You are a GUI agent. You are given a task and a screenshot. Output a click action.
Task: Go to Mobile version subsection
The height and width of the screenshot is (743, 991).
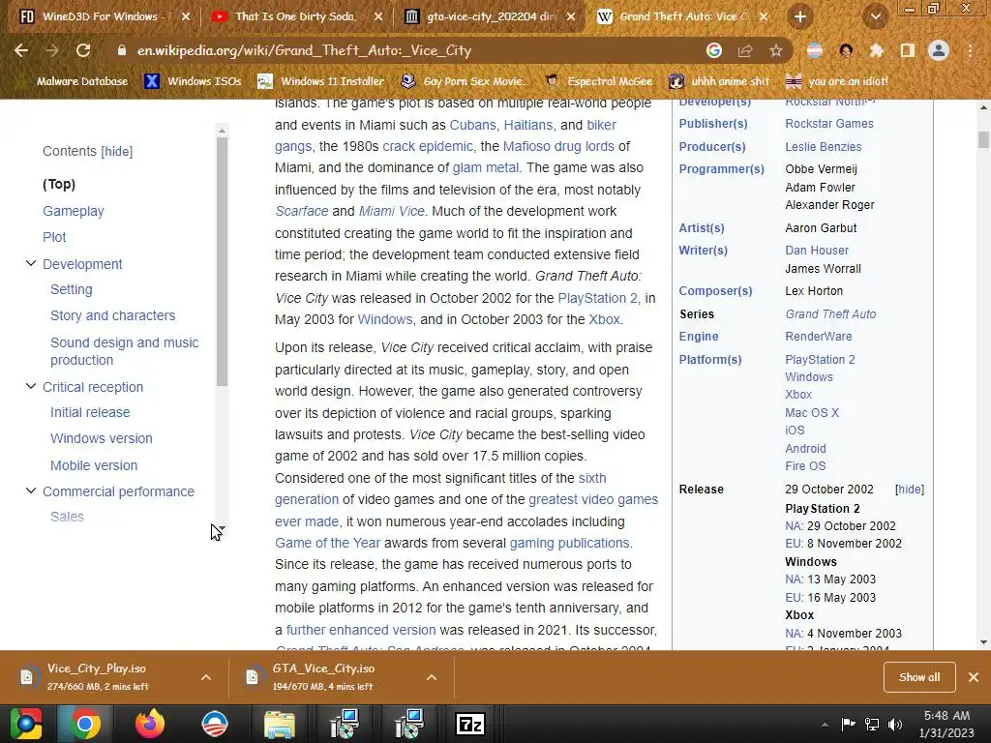pos(94,465)
